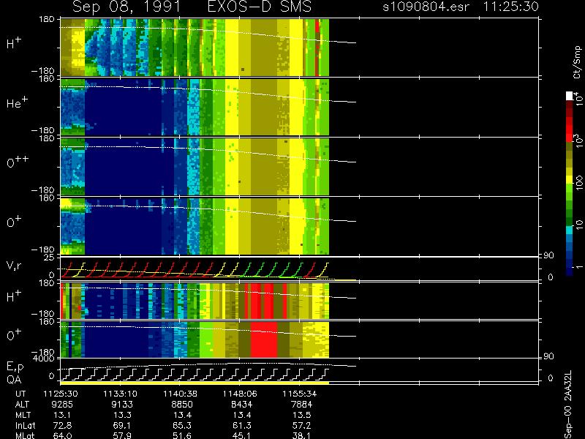Click the file name "s1090804.esr"
The image size is (585, 439).
click(x=426, y=7)
